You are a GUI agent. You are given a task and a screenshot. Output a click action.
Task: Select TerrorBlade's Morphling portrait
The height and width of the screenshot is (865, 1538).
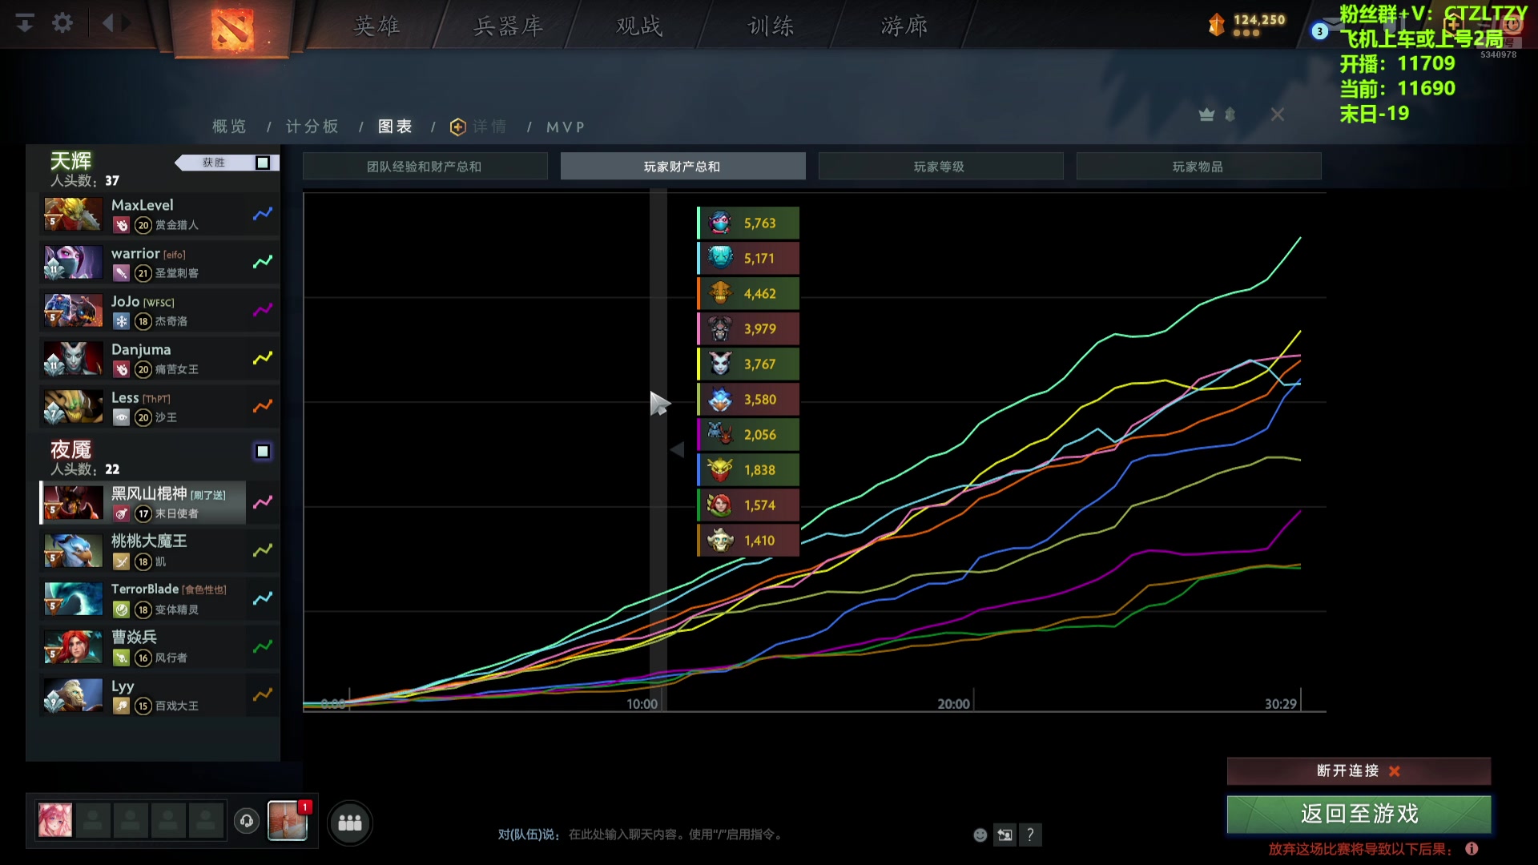[x=73, y=598]
